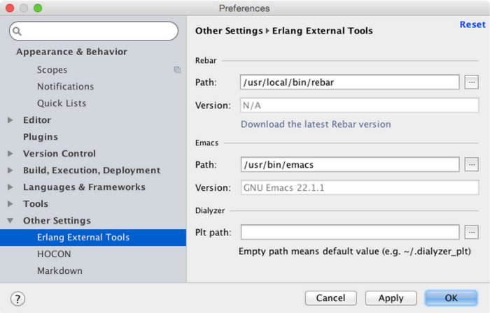Open Download the latest Rebar version link
The image size is (490, 313).
point(316,124)
